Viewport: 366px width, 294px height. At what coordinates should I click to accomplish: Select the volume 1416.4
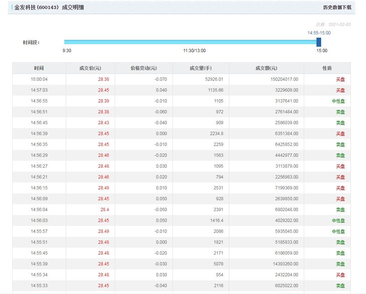(216, 220)
